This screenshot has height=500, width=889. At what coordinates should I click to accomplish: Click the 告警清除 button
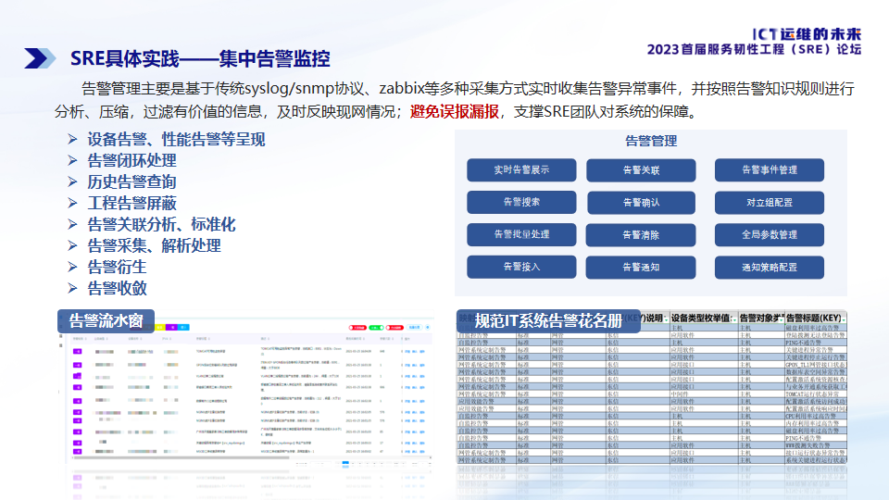pyautogui.click(x=641, y=234)
